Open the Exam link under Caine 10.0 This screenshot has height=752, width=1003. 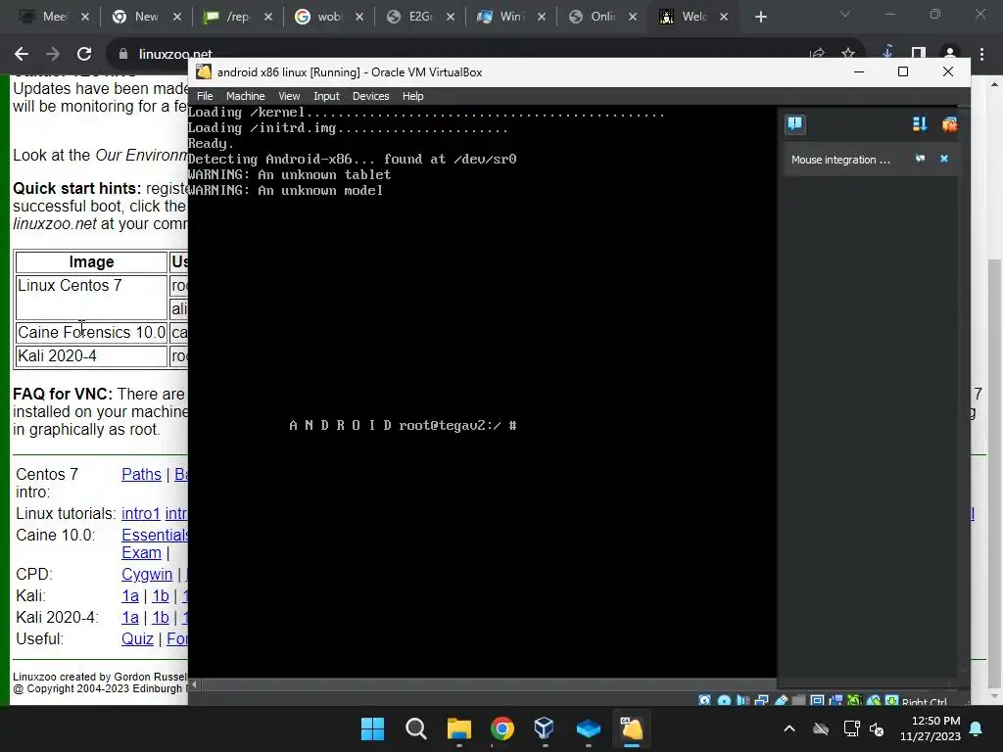[x=141, y=552]
